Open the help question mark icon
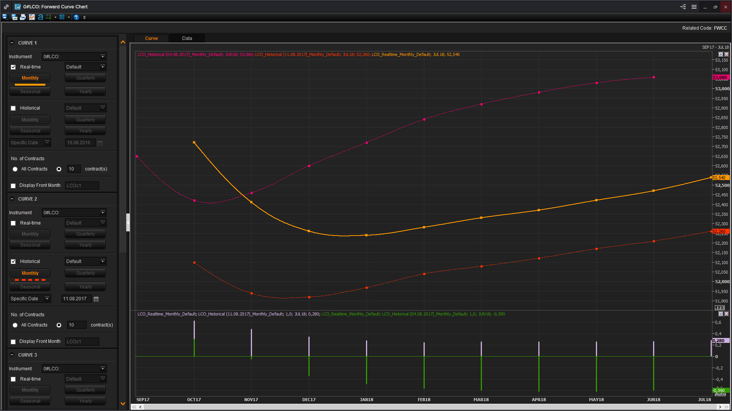 pos(76,17)
